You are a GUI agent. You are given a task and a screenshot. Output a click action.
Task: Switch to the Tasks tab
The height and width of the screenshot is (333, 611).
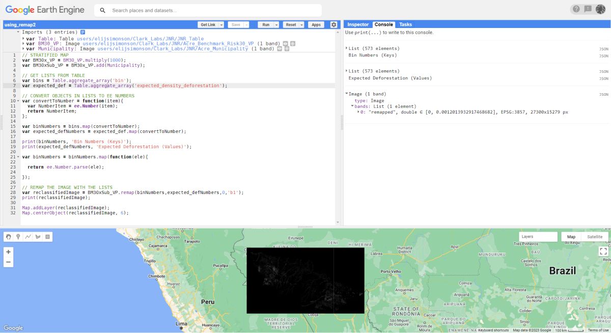pos(406,24)
